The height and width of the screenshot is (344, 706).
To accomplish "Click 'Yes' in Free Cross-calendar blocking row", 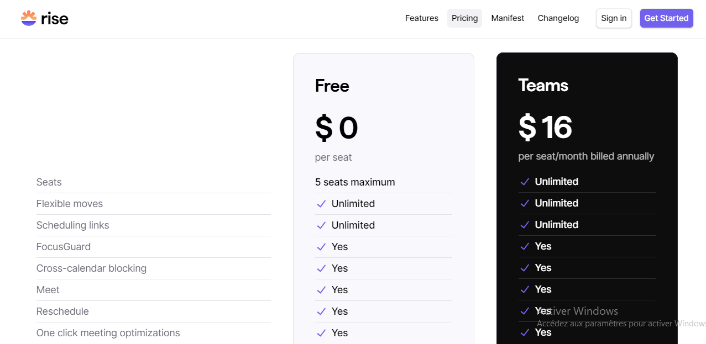I will coord(340,268).
